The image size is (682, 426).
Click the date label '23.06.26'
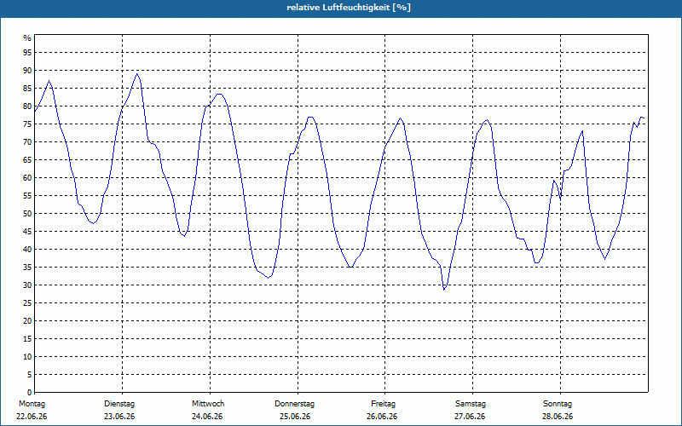[119, 417]
